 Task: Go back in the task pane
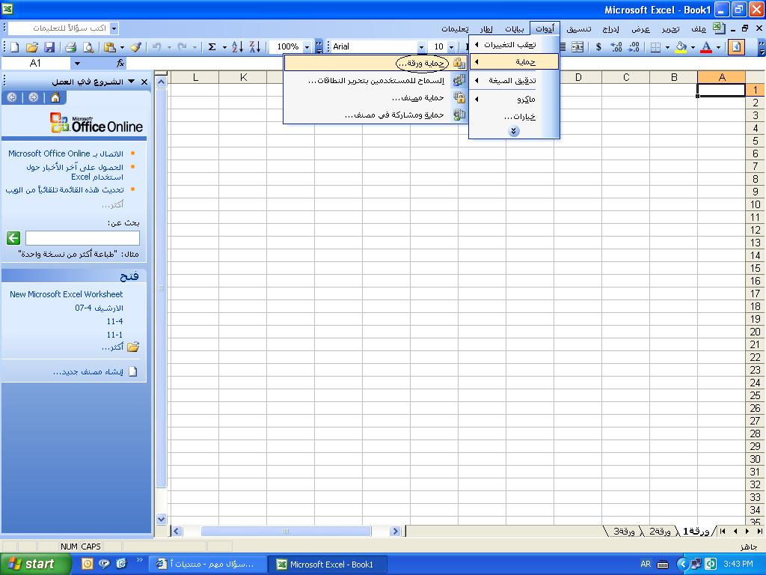coord(12,98)
